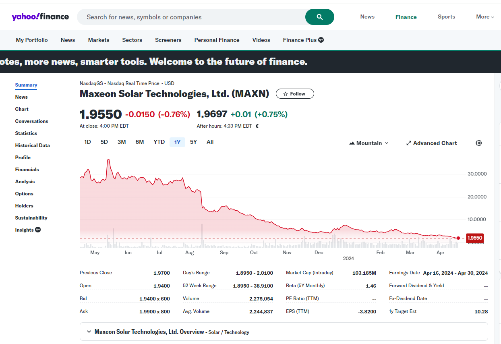The height and width of the screenshot is (344, 501).
Task: Click the Insights plus badge icon
Action: pos(38,230)
